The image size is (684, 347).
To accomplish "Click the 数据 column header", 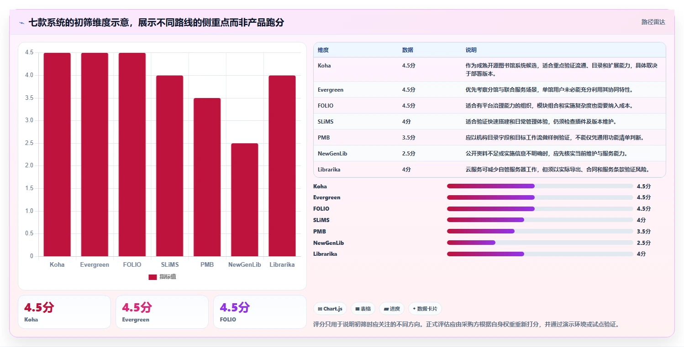I will 408,50.
